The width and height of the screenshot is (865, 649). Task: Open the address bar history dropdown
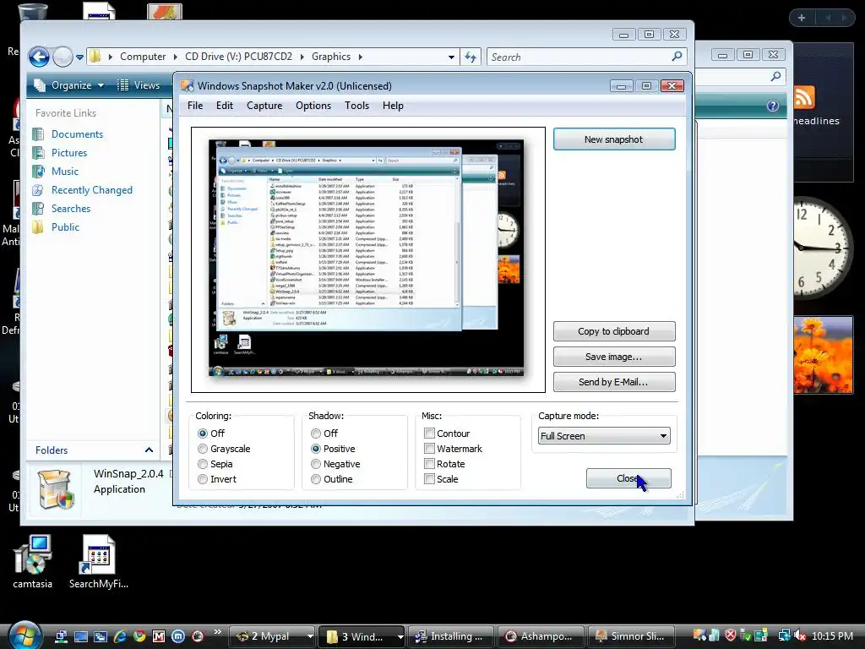[451, 57]
